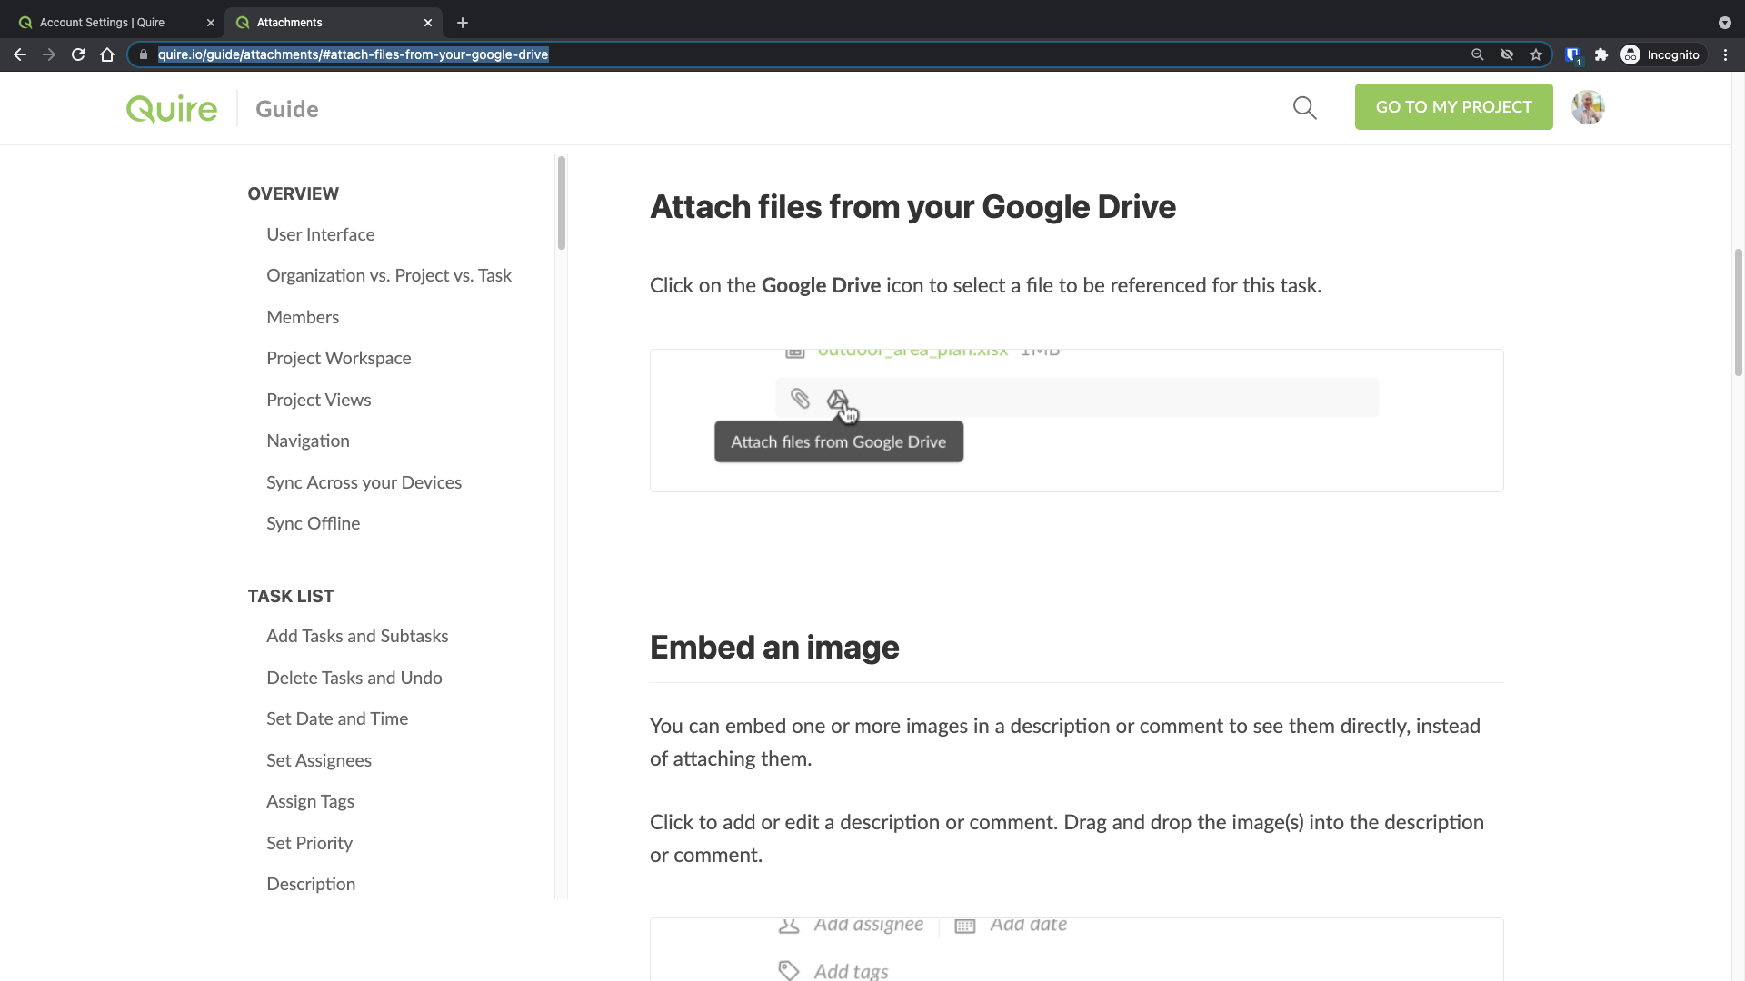Click the GO TO MY PROJECT button
The width and height of the screenshot is (1745, 981).
click(1454, 107)
